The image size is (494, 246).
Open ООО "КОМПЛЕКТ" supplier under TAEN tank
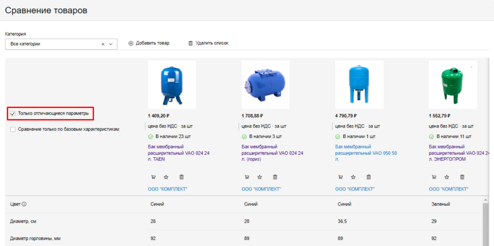[167, 189]
